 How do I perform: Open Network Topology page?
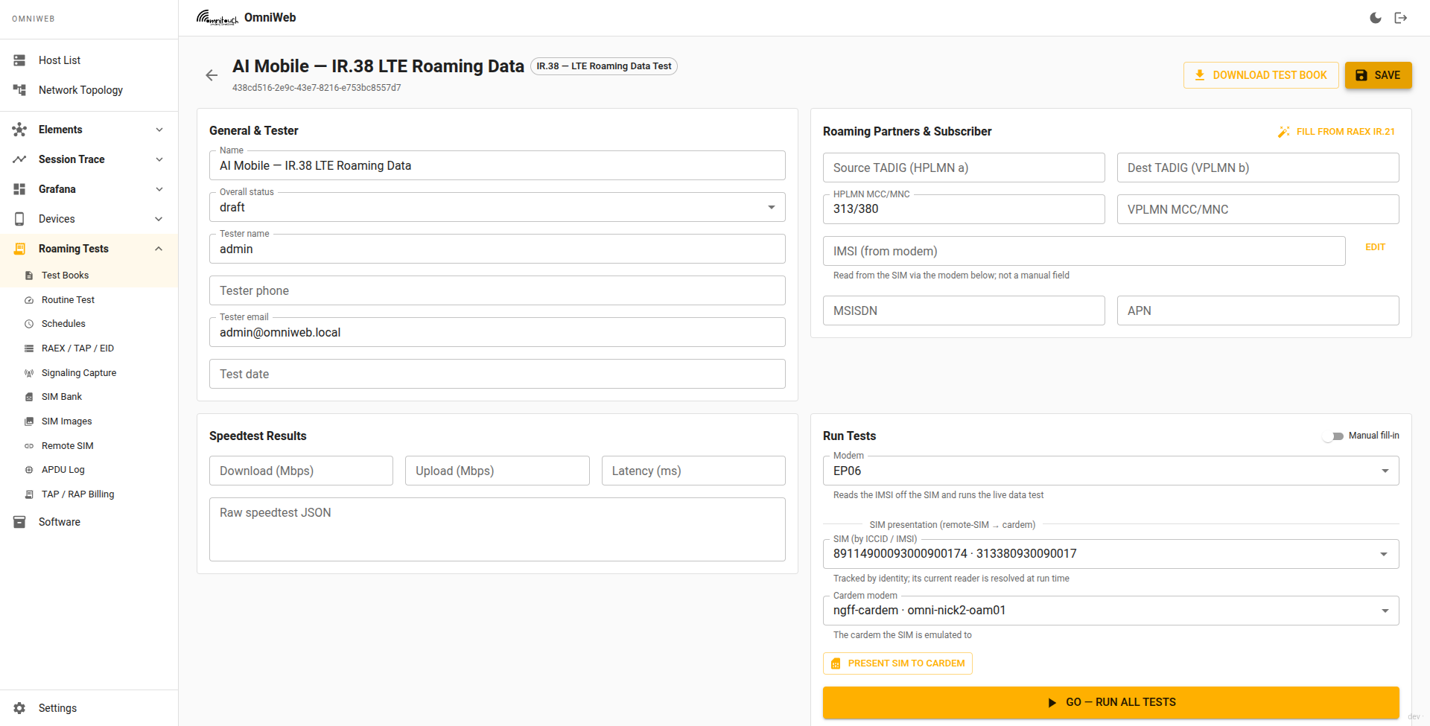click(x=89, y=90)
